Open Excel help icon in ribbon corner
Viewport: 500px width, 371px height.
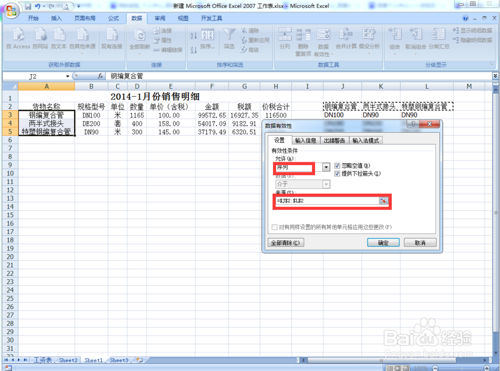[465, 18]
